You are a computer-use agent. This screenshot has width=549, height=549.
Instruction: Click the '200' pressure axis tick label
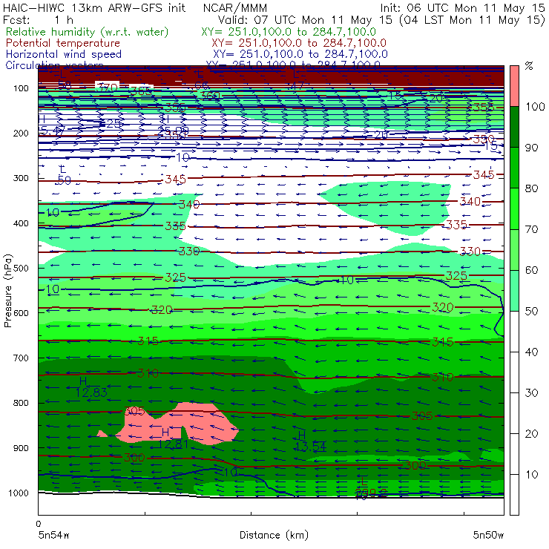pyautogui.click(x=21, y=134)
